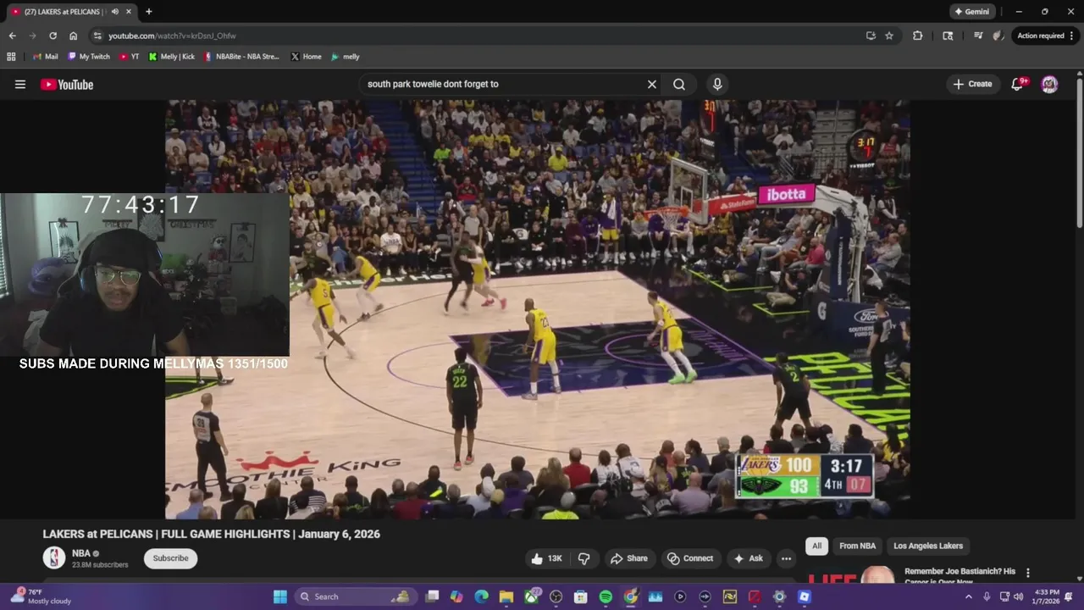This screenshot has width=1084, height=610.
Task: Click the video player to pause
Action: [x=538, y=309]
